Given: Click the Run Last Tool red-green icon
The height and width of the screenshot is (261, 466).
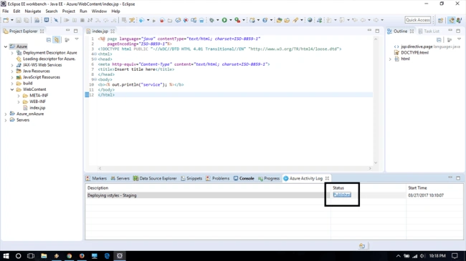Looking at the screenshot, I should [237, 20].
